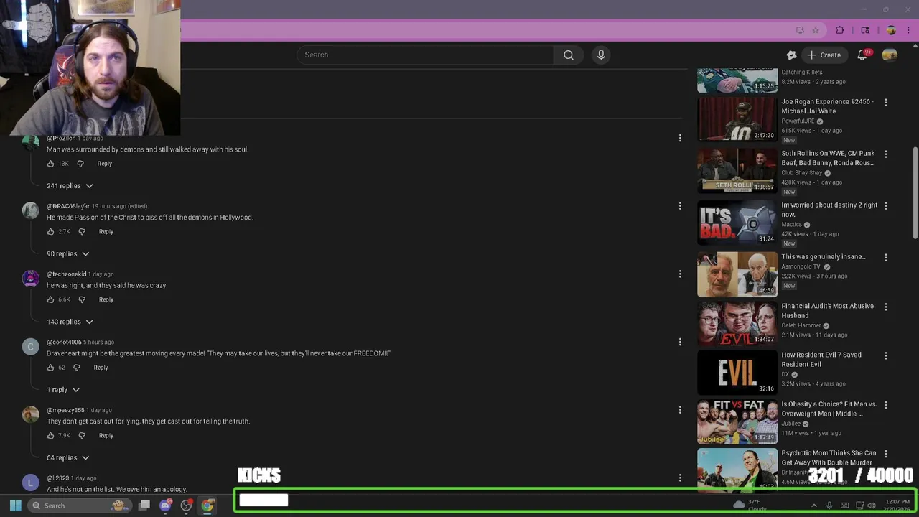The image size is (919, 517).
Task: Start voice search with microphone icon
Action: tap(601, 55)
